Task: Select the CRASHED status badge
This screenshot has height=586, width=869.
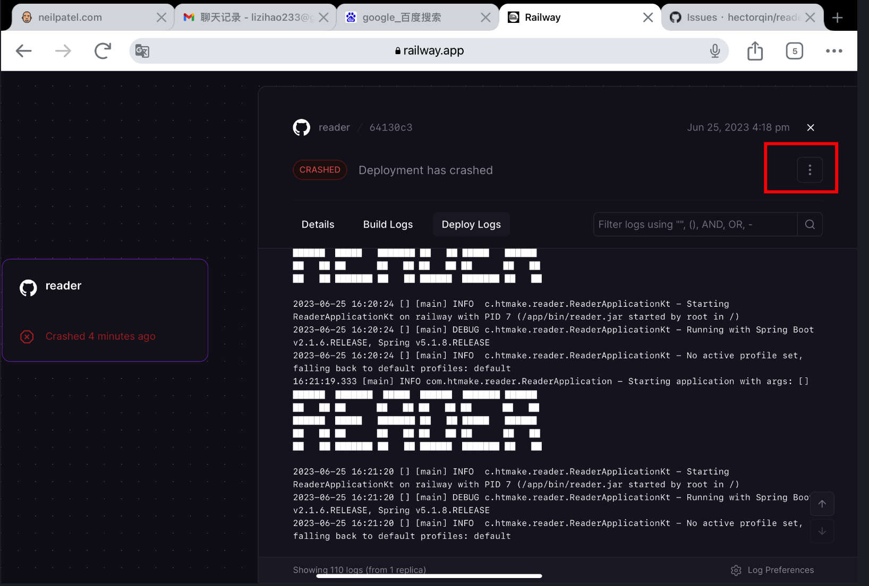Action: click(320, 169)
